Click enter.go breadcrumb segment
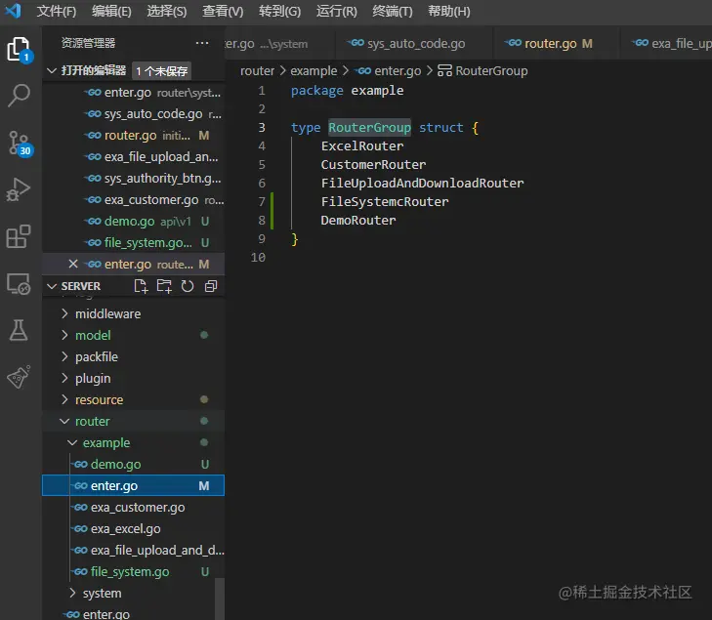Viewport: 712px width, 620px height. [x=390, y=71]
